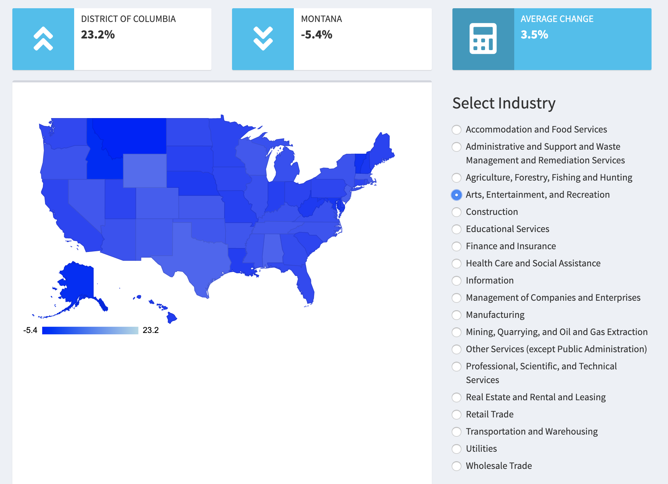The image size is (668, 484).
Task: Choose Manufacturing from industry list
Action: [x=457, y=315]
